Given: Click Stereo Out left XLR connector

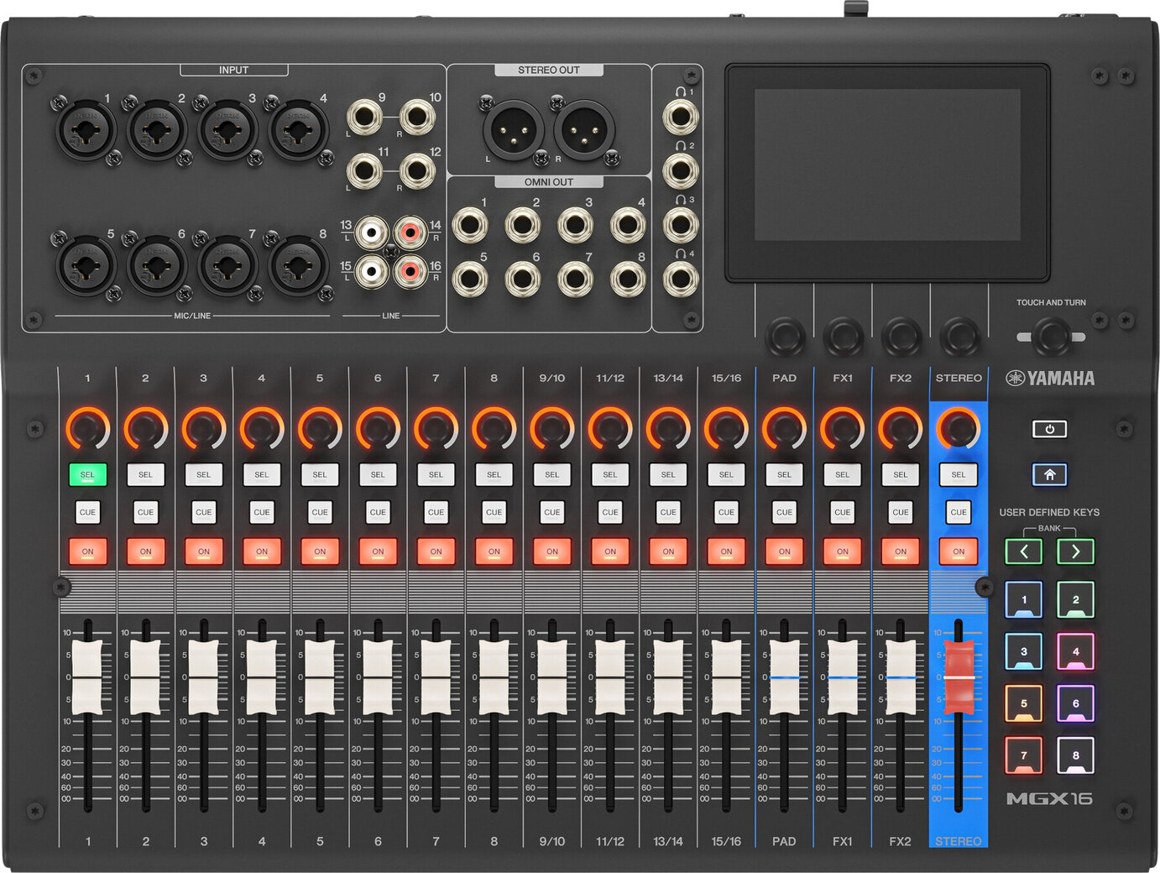Looking at the screenshot, I should 513,129.
